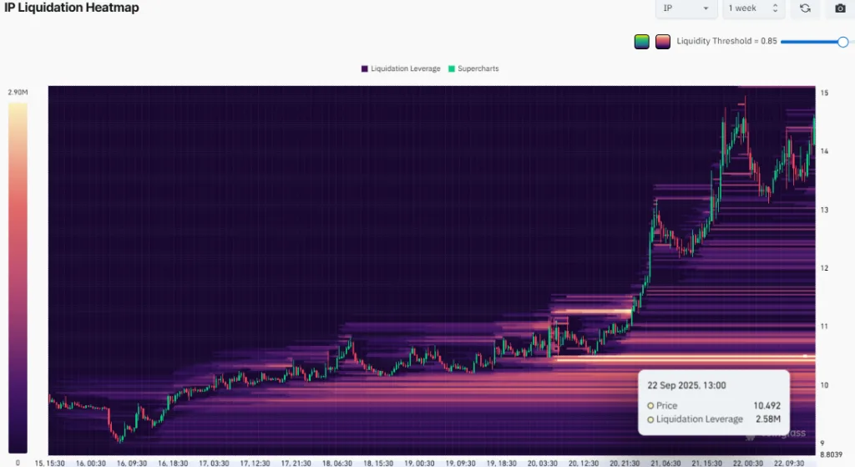855x467 pixels.
Task: Click the green Supercharts legend square
Action: 452,69
